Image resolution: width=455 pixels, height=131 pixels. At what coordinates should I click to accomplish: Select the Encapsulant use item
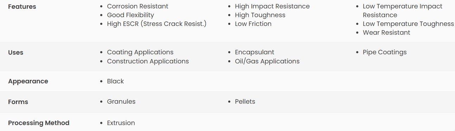coord(255,52)
